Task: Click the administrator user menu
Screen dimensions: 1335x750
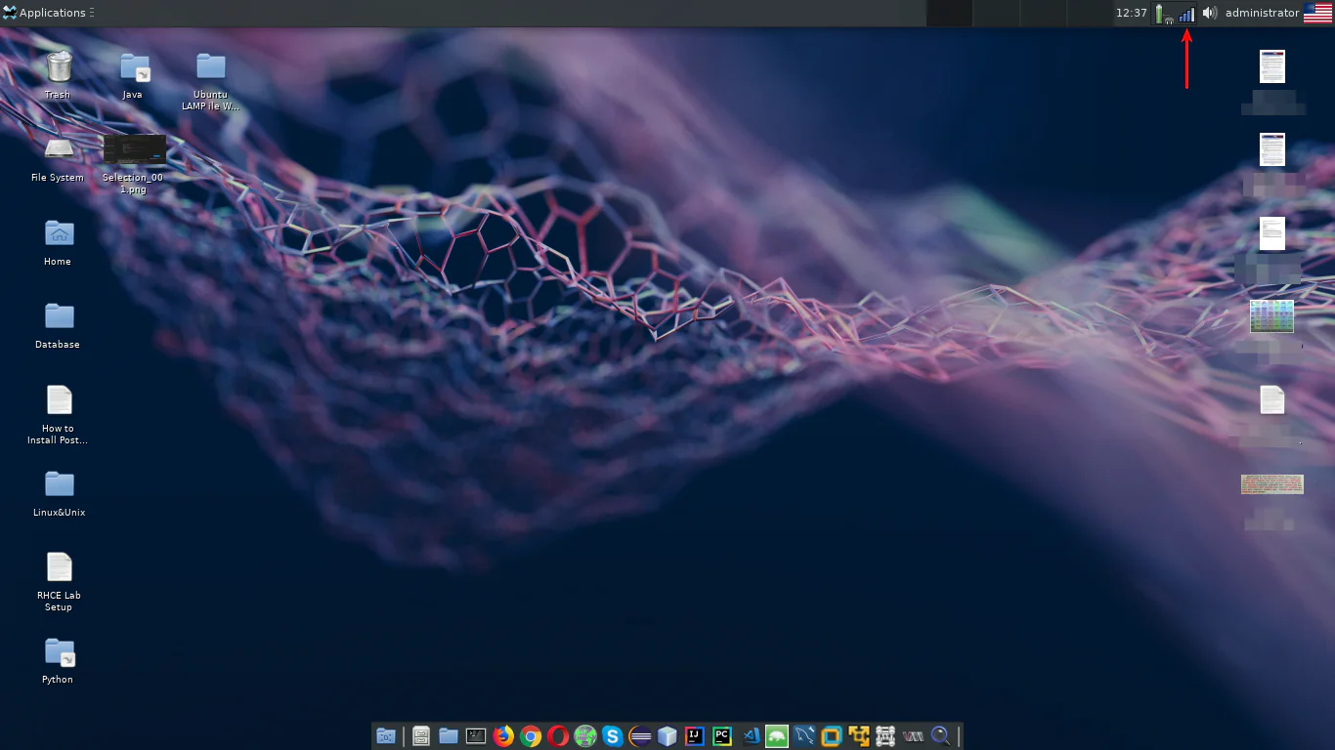Action: point(1262,13)
